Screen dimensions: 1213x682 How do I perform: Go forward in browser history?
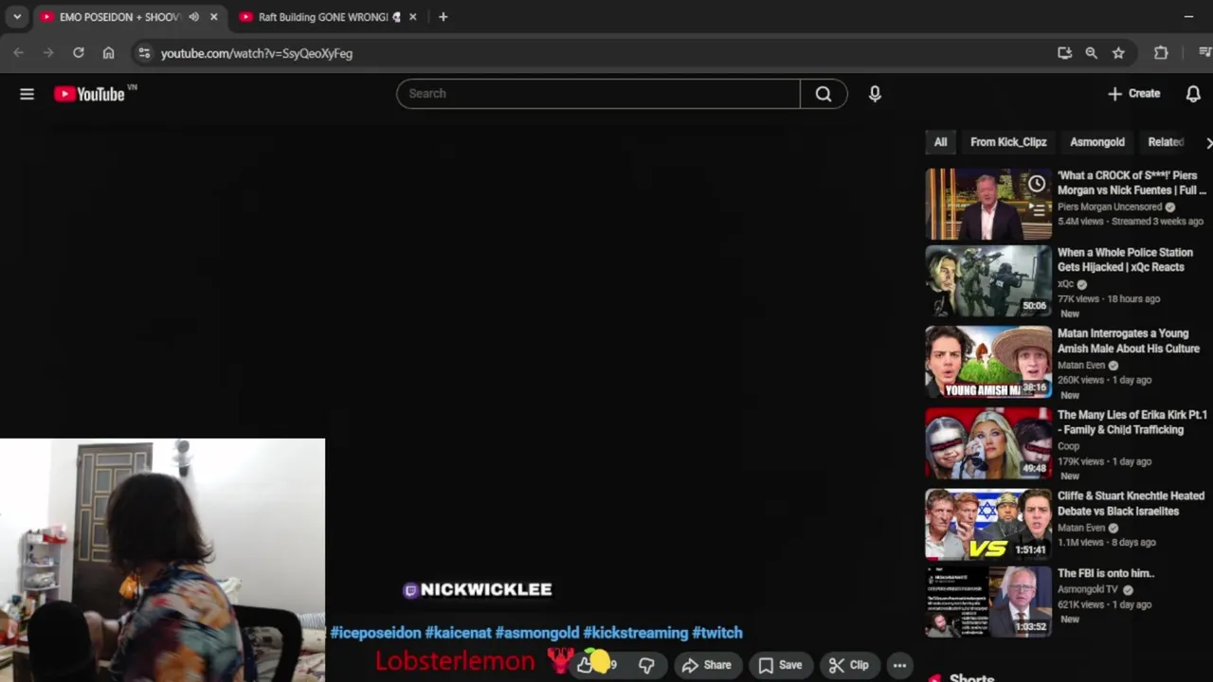tap(48, 53)
